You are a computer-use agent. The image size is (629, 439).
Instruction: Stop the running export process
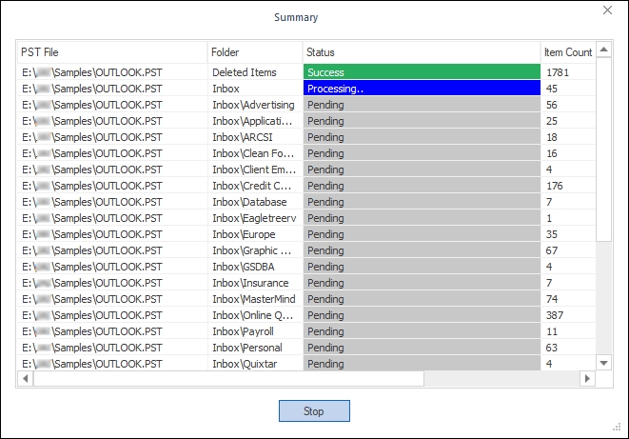(x=314, y=411)
